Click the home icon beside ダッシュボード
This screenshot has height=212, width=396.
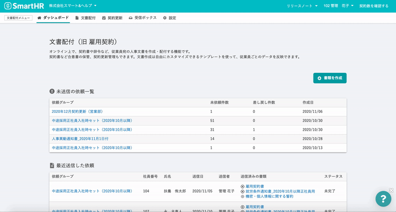click(x=39, y=18)
